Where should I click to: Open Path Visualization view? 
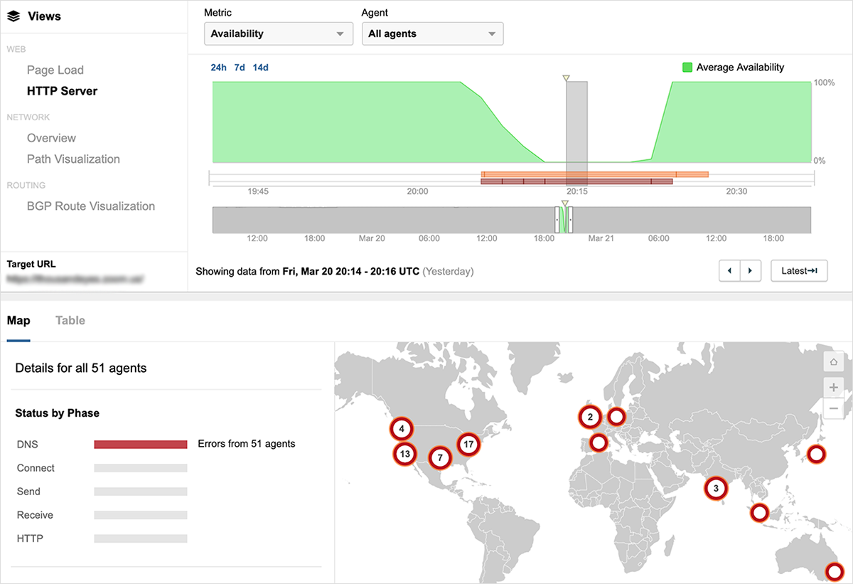(73, 159)
